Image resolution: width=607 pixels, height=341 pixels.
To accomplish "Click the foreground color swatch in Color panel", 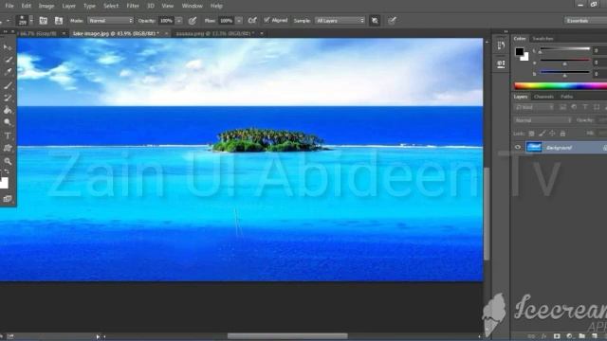I will (520, 51).
